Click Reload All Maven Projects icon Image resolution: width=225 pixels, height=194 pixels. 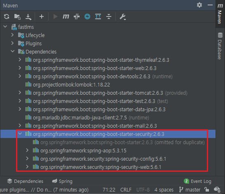coord(7,16)
